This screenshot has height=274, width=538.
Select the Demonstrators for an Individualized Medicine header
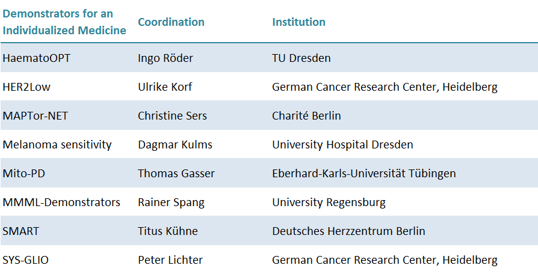(64, 22)
